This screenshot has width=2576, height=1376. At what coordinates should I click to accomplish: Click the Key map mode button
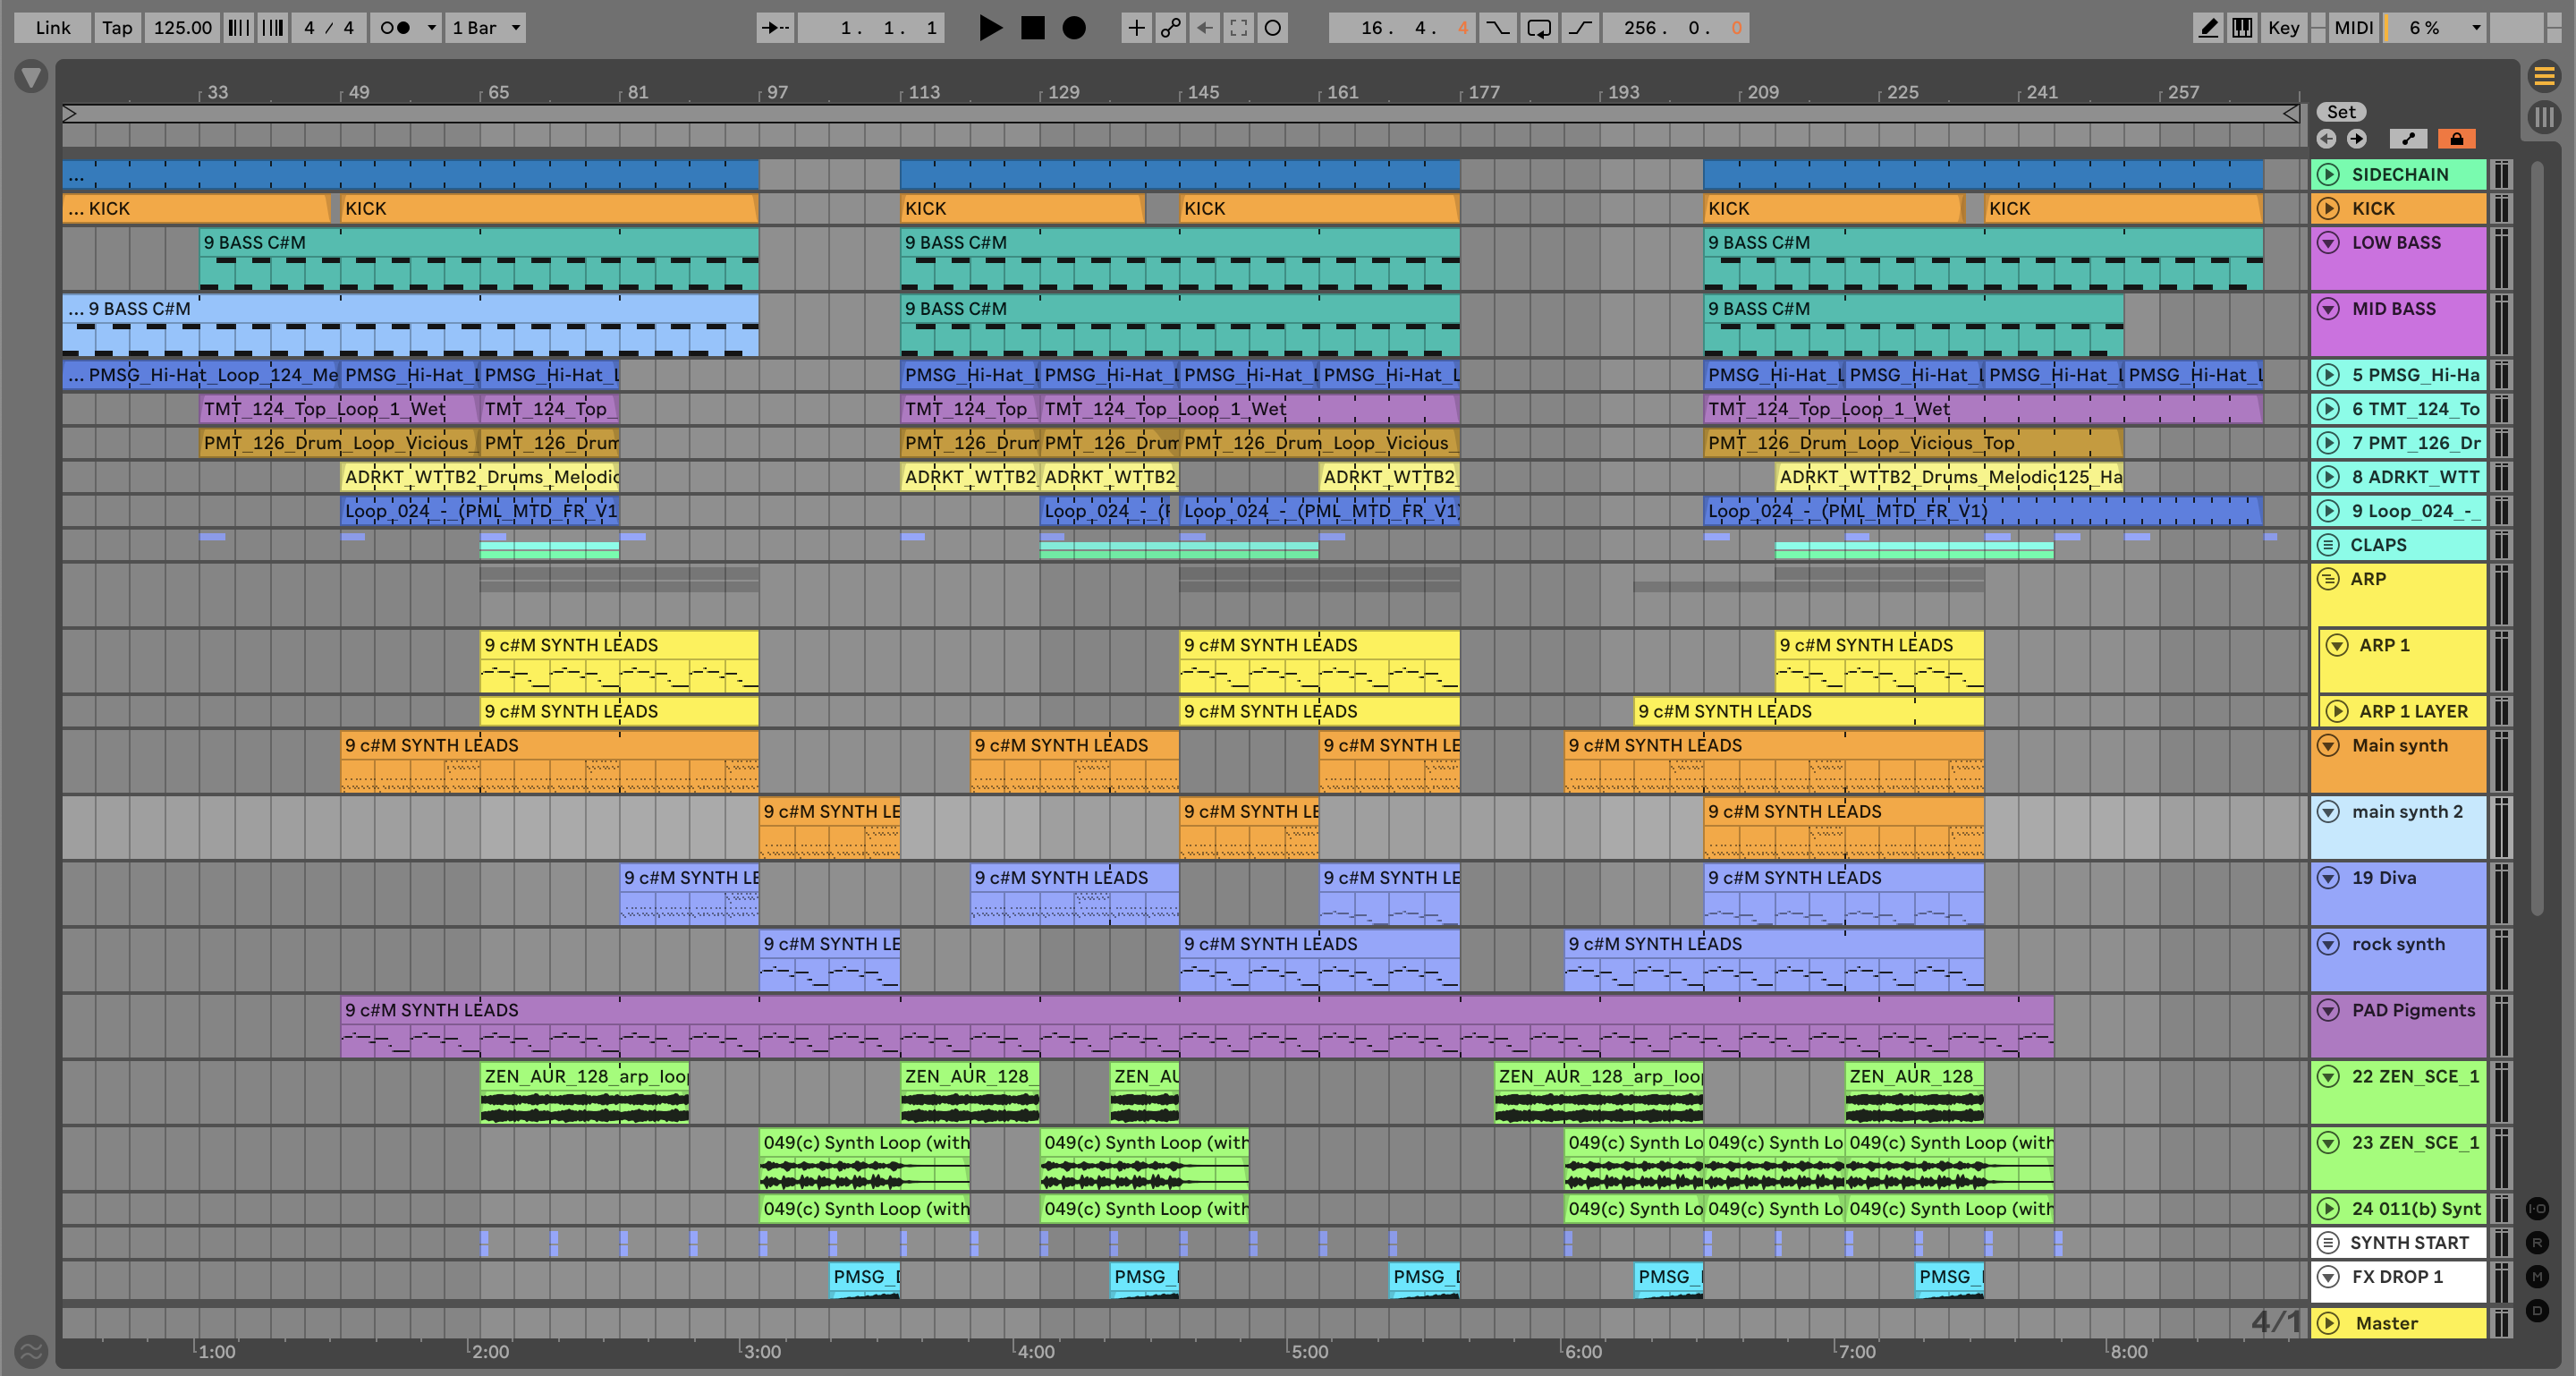coord(2283,28)
